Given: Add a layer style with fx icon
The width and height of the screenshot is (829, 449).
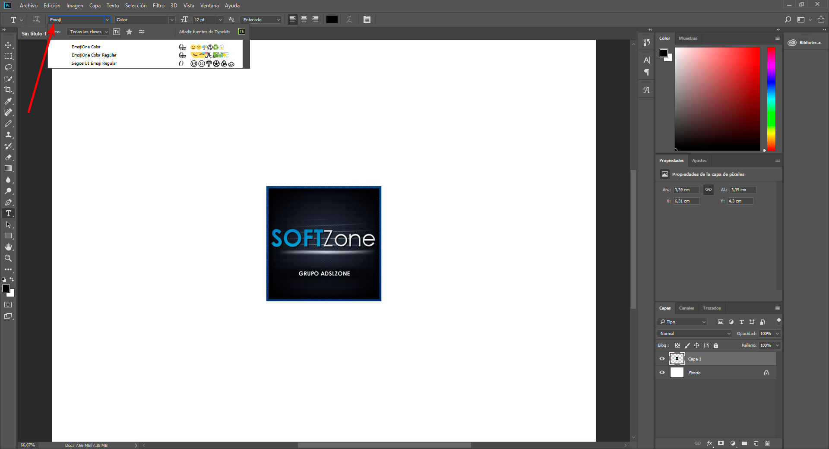Looking at the screenshot, I should (x=709, y=443).
